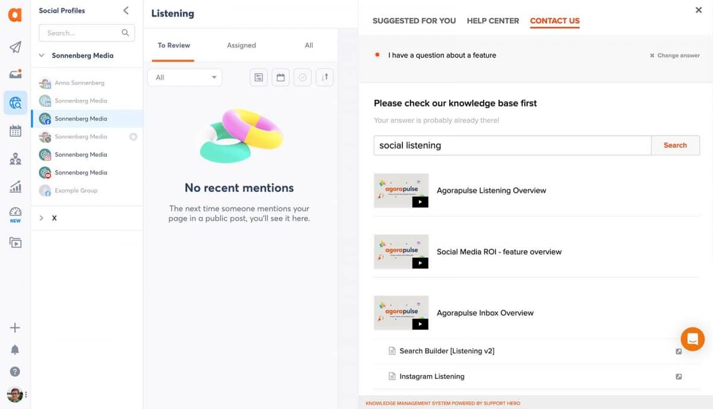This screenshot has width=713, height=409.
Task: Switch to the To Review tab
Action: [173, 45]
